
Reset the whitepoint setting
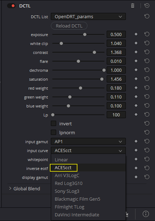pyautogui.click(x=147, y=159)
